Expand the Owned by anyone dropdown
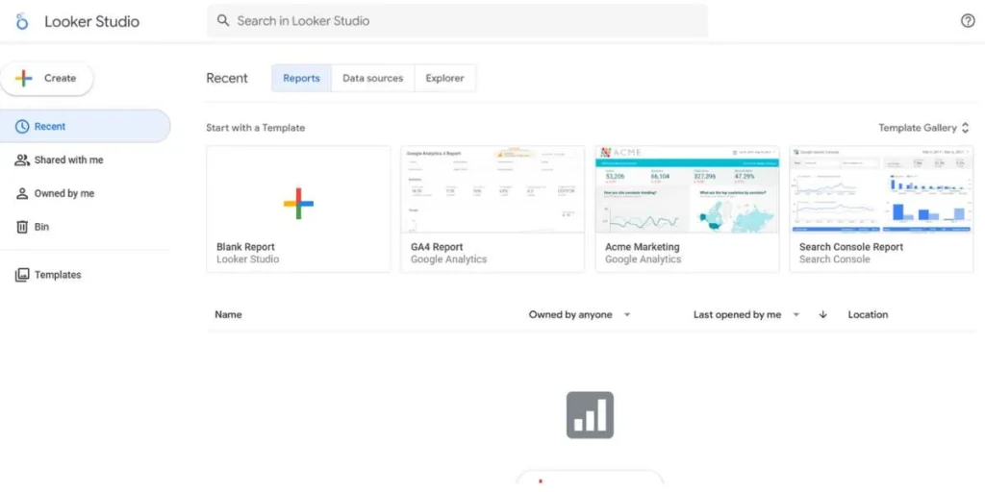 (627, 315)
